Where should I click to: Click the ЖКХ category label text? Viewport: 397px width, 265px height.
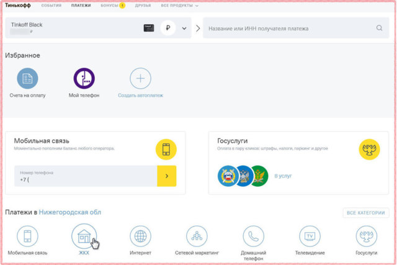pyautogui.click(x=84, y=253)
